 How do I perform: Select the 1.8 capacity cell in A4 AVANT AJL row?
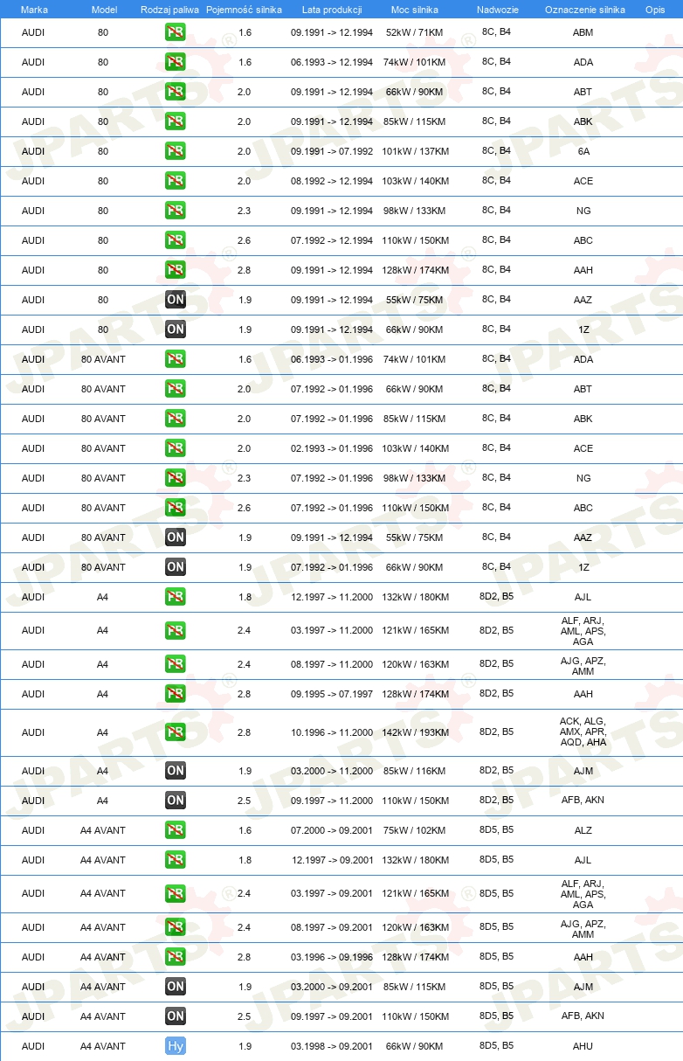click(245, 860)
